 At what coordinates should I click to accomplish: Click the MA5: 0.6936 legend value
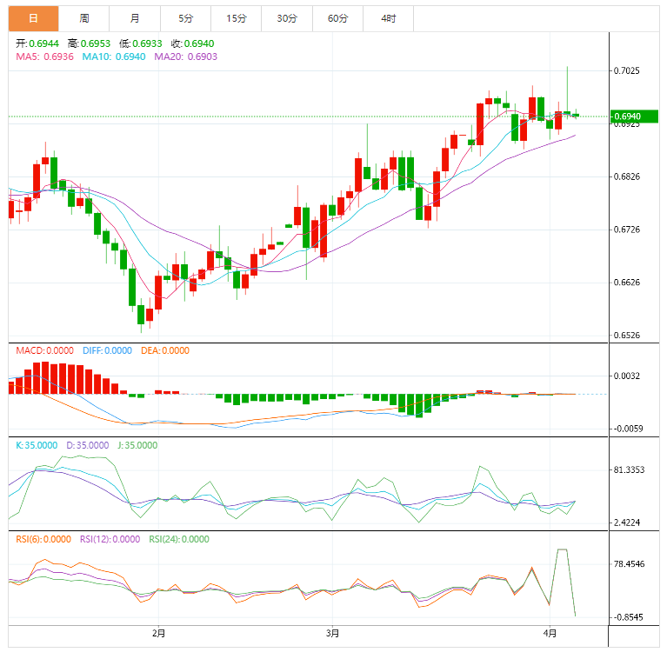(x=44, y=57)
